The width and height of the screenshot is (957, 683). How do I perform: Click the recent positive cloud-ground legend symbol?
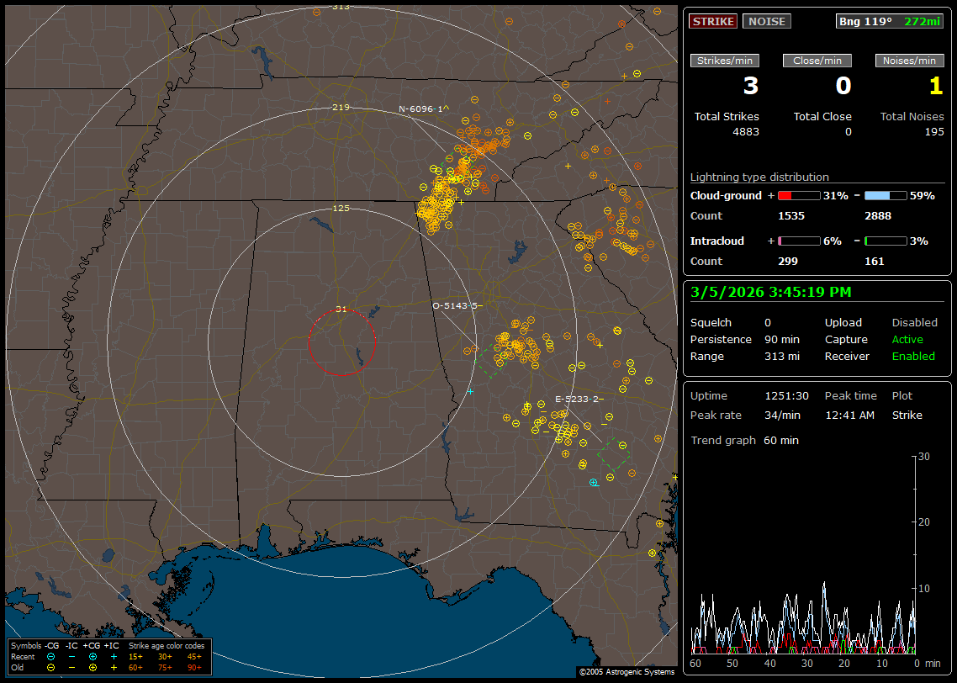(93, 656)
